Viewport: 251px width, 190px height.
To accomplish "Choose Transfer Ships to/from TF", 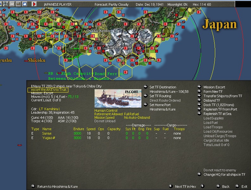I will (223, 96).
